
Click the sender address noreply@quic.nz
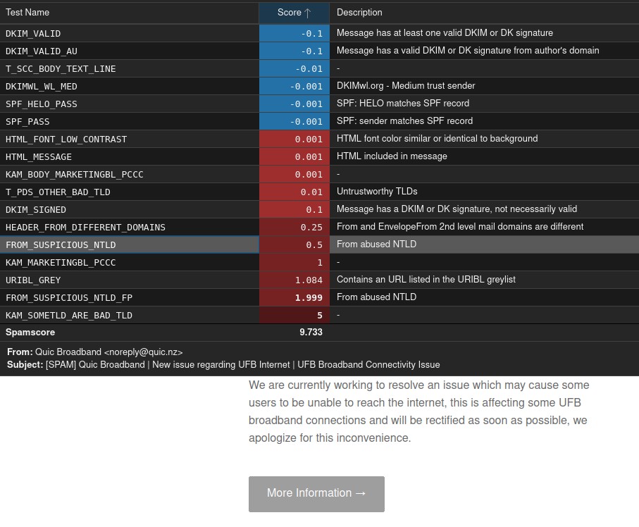(x=144, y=352)
